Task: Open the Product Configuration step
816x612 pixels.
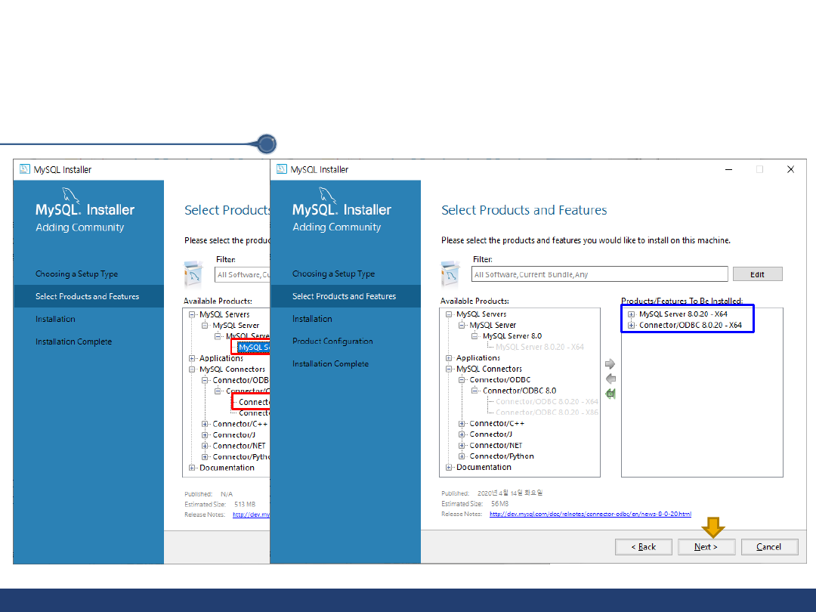Action: coord(332,342)
